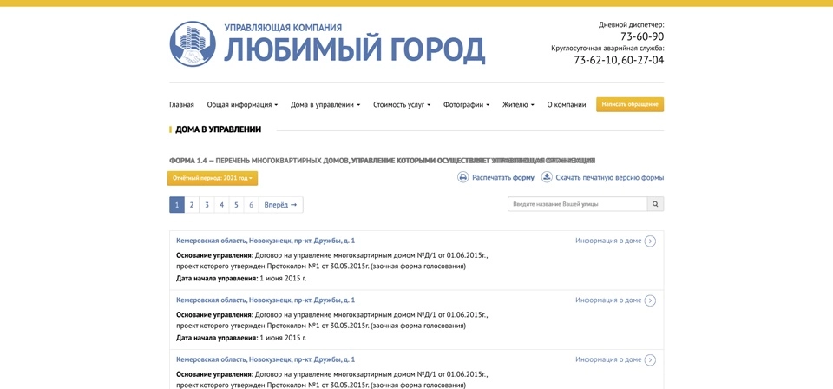Viewport: 833px width, 389px height.
Task: Click the arrow circle icon of first house
Action: (650, 241)
